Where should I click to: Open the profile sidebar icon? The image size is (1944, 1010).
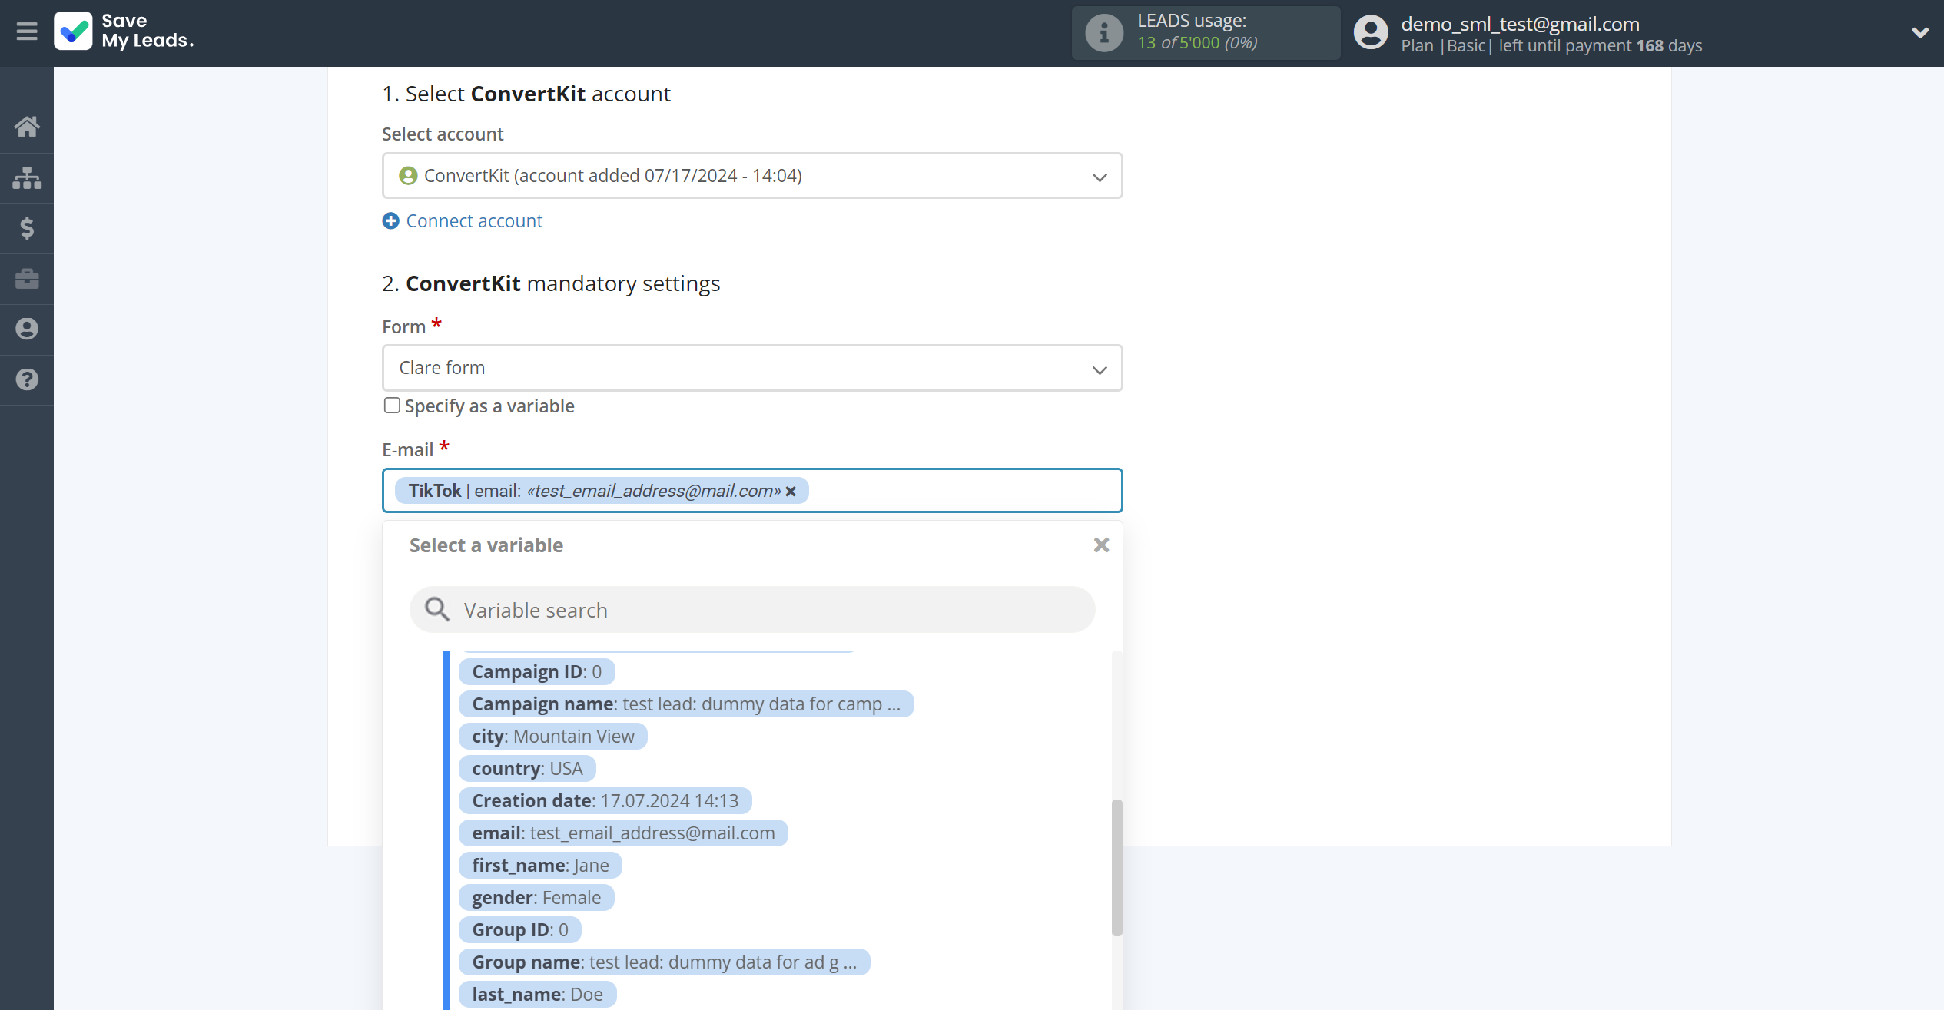click(27, 329)
